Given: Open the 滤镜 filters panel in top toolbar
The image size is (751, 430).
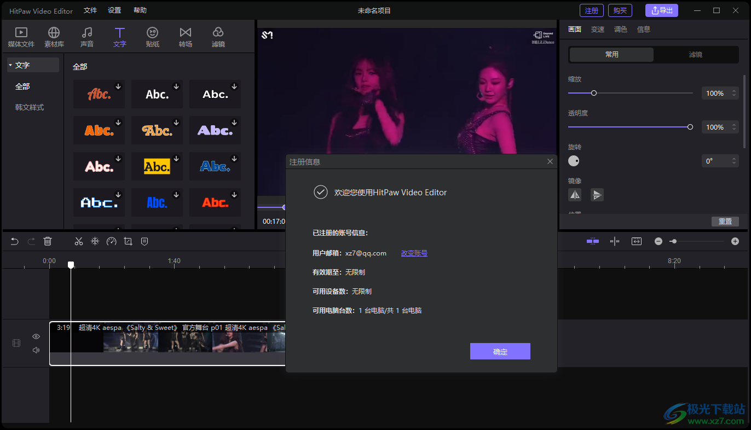Looking at the screenshot, I should (x=218, y=37).
